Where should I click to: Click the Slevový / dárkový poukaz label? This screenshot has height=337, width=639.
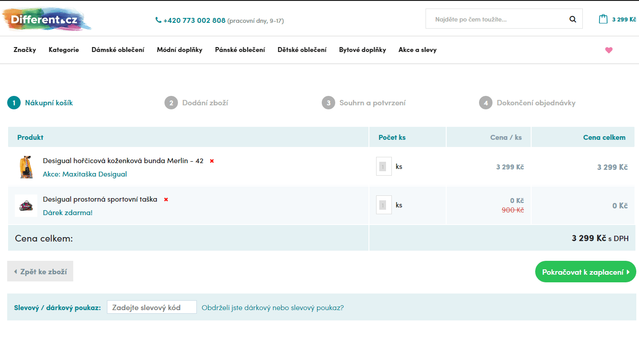click(x=58, y=307)
